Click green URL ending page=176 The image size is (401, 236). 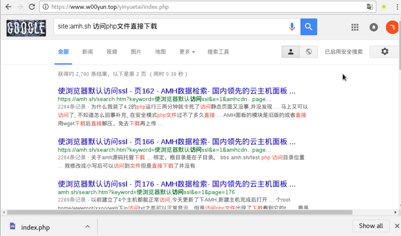pos(146,192)
